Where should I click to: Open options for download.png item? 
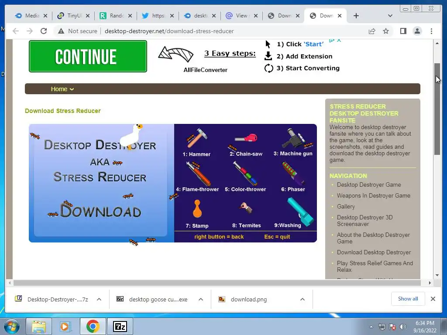[303, 299]
